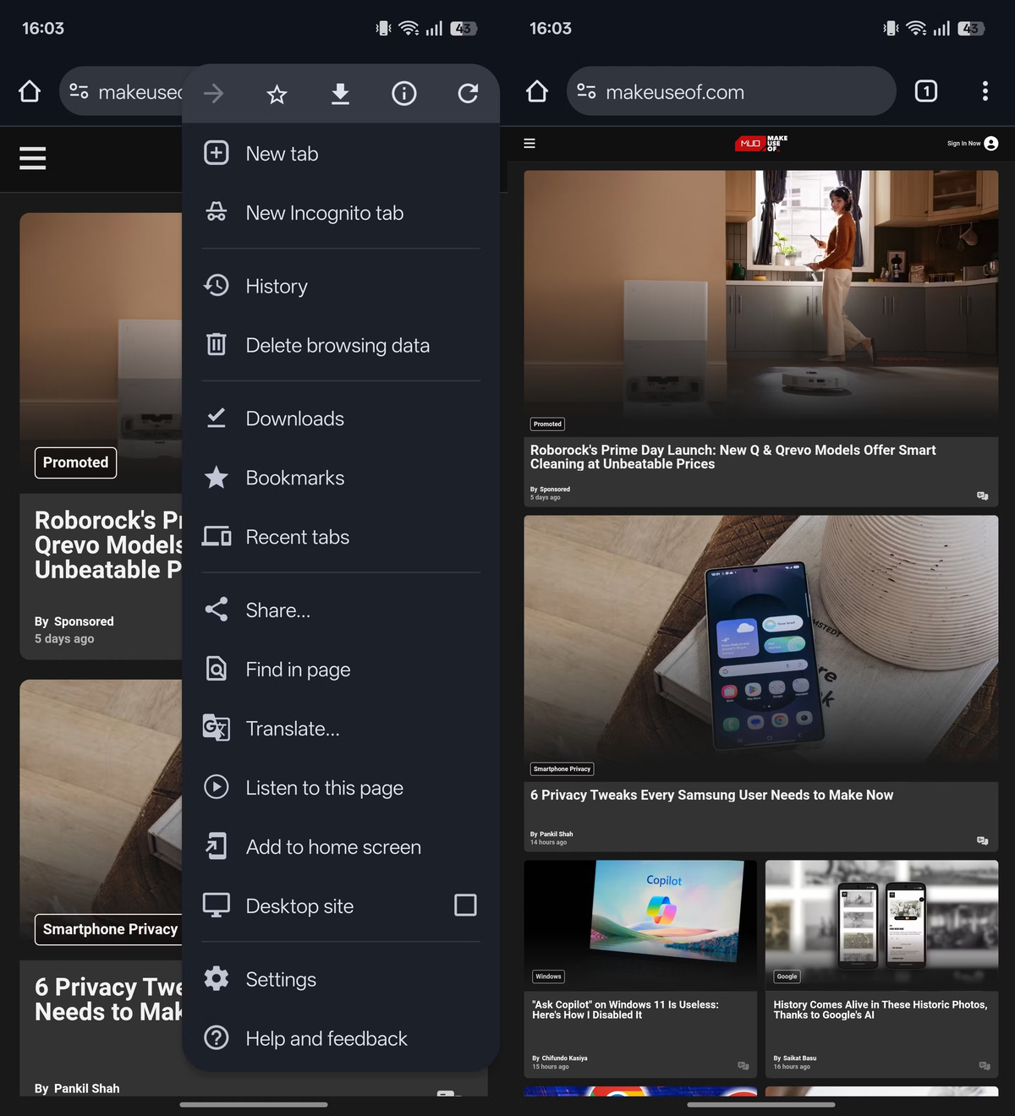Open the 6 Privacy Tweaks Samsung article
This screenshot has height=1116, width=1015.
coord(711,796)
